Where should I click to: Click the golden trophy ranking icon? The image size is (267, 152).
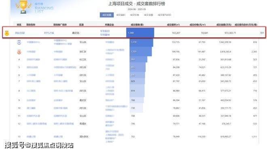click(23, 7)
